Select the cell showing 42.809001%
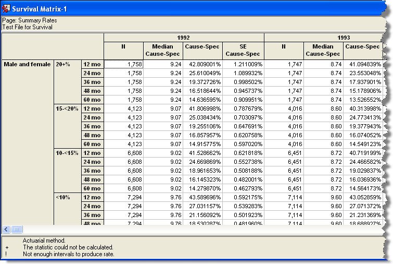Viewport: 393px width, 264px height. [x=202, y=64]
